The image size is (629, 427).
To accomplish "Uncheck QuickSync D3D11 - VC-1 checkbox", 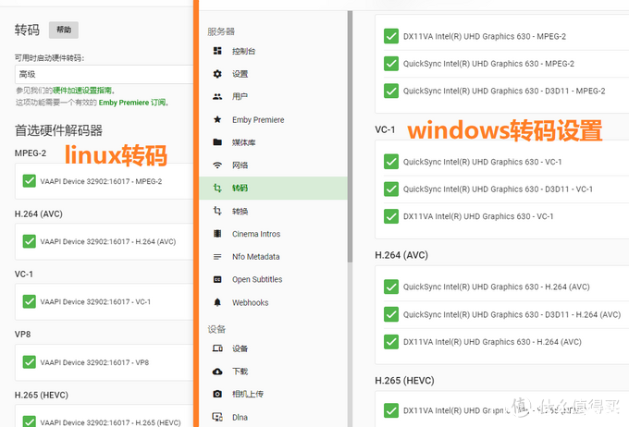I will [x=391, y=189].
